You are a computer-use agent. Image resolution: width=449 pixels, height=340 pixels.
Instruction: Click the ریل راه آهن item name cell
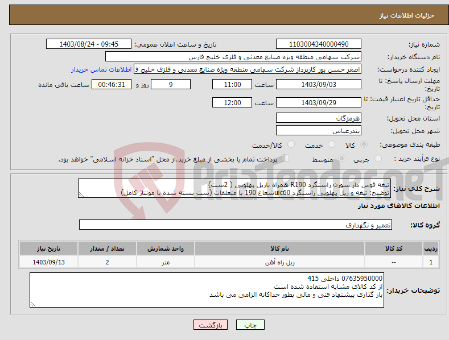click(279, 262)
